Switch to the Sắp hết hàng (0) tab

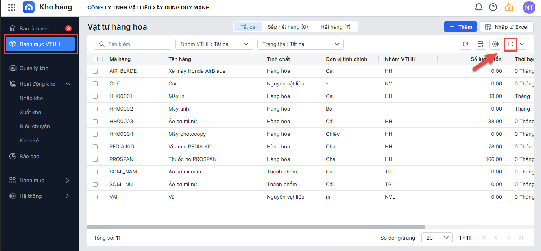tap(288, 27)
